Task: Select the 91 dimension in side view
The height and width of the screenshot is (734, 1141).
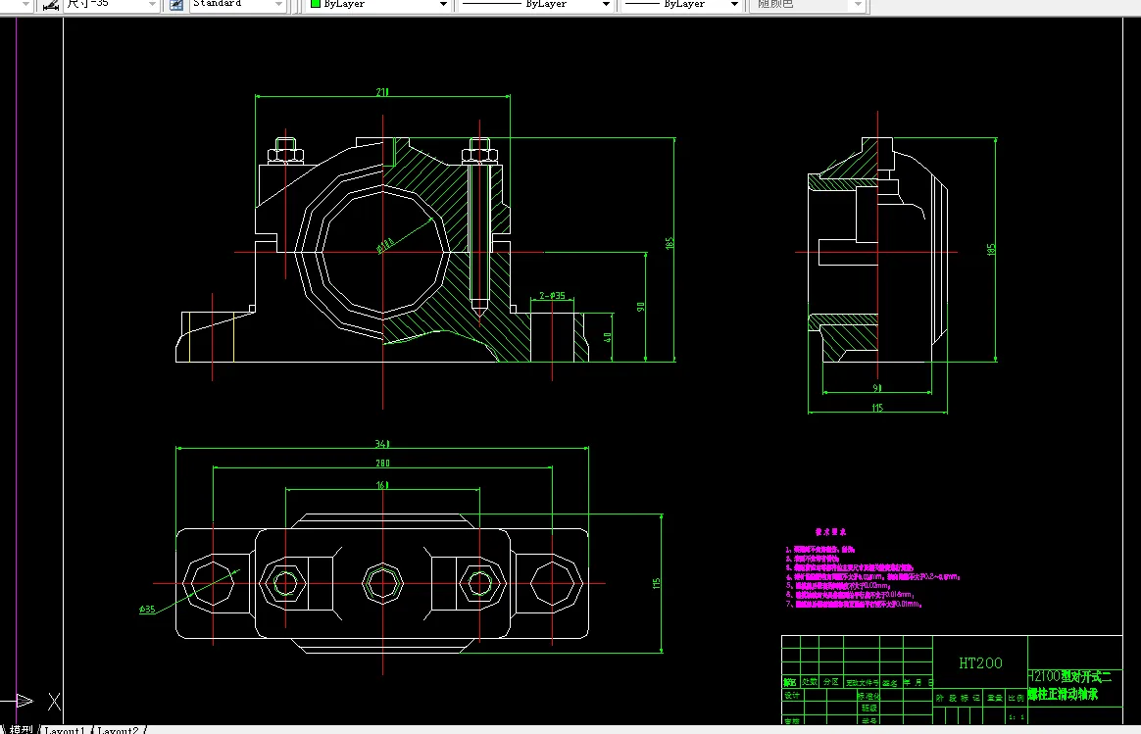Action: pos(877,388)
